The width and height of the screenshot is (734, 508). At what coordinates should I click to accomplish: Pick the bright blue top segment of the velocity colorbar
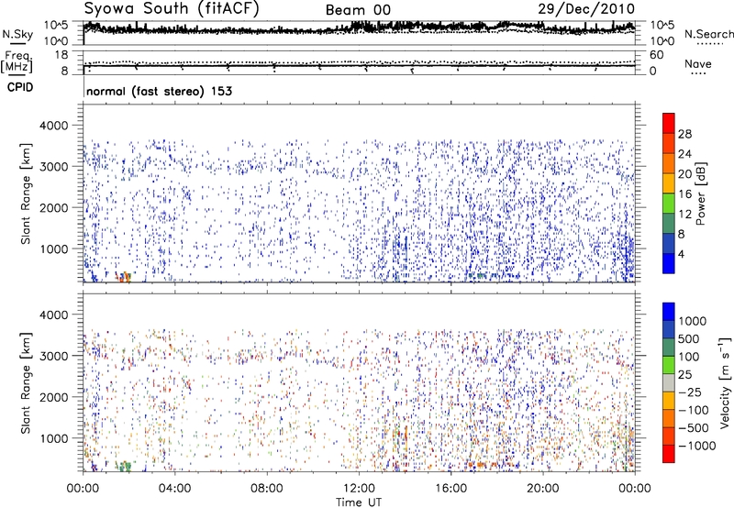click(669, 312)
